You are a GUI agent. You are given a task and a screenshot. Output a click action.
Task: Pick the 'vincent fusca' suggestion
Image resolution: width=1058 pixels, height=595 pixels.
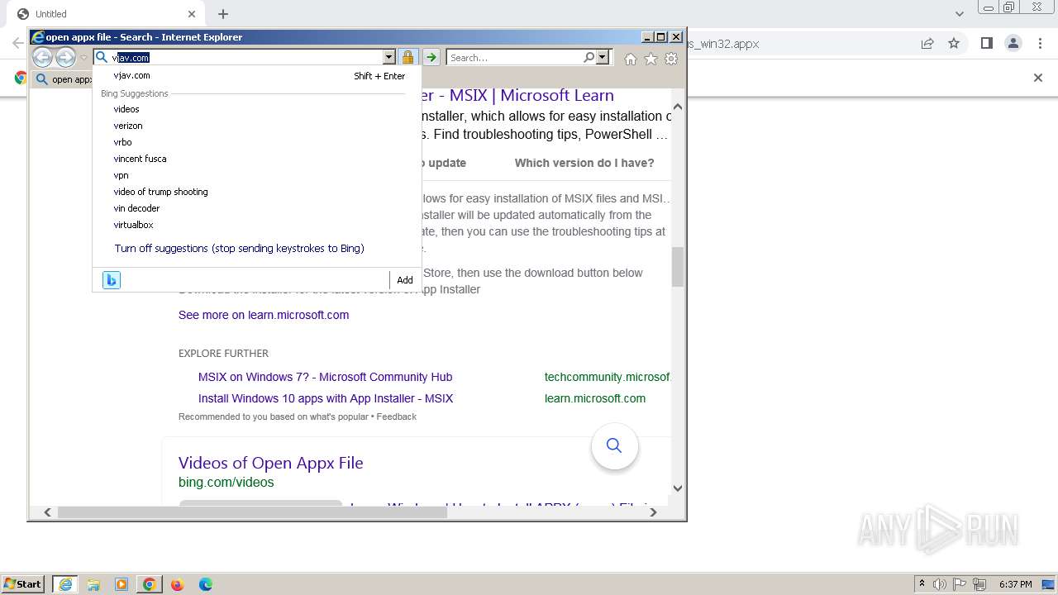[140, 159]
